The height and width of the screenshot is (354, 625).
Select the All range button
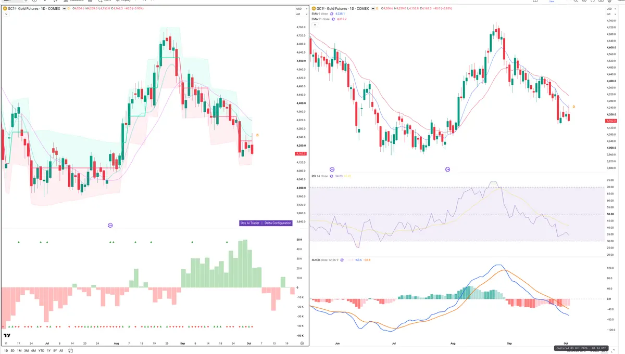tap(61, 351)
